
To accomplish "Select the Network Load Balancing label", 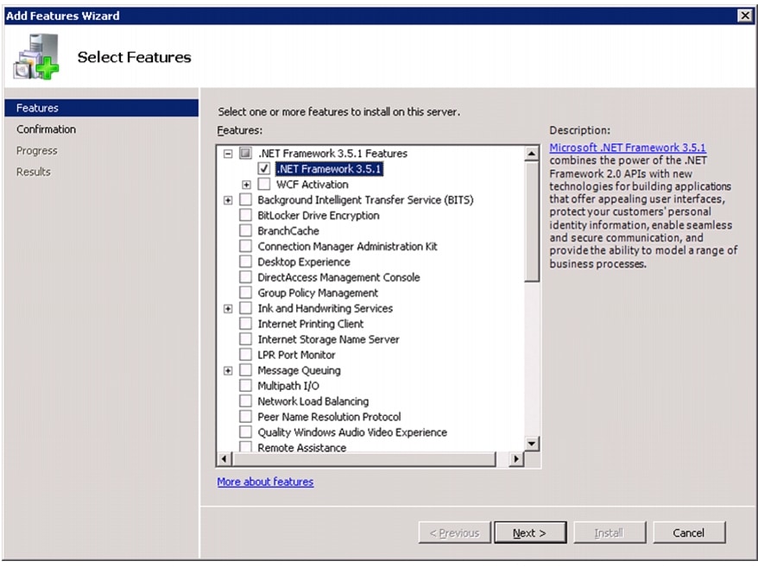I will 313,400.
